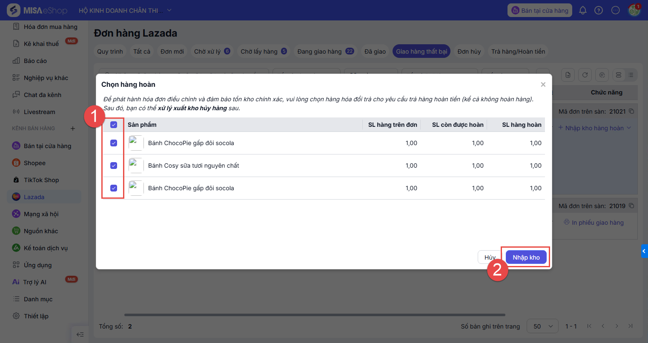Click the plus icon beside Kênh bán hàng
Image resolution: width=648 pixels, height=343 pixels.
73,129
